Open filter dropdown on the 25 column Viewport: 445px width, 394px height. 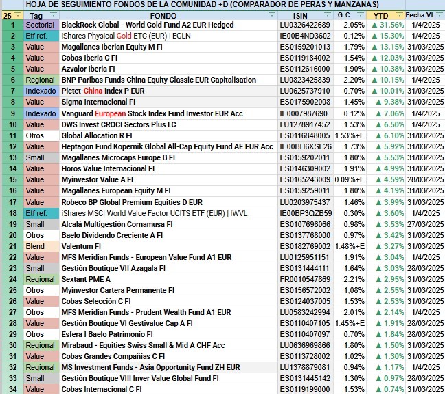pos(18,14)
